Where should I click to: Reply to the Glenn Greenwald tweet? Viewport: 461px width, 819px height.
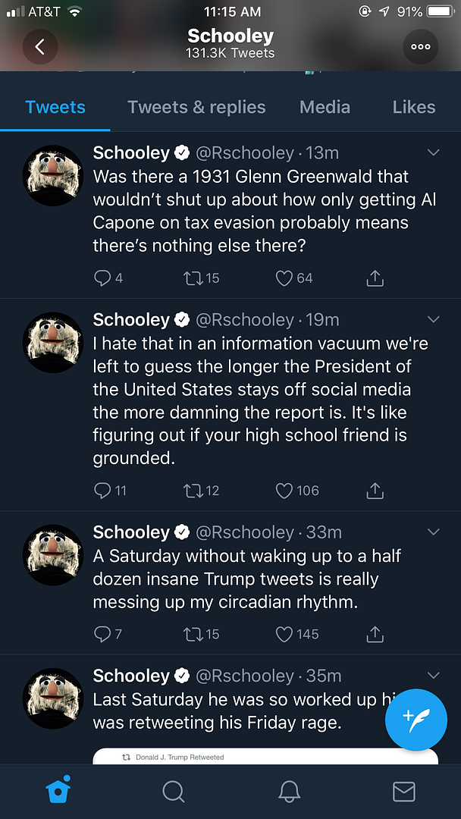102,278
